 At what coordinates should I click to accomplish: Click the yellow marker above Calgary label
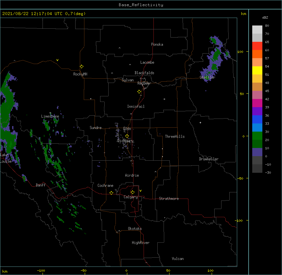click(x=132, y=192)
